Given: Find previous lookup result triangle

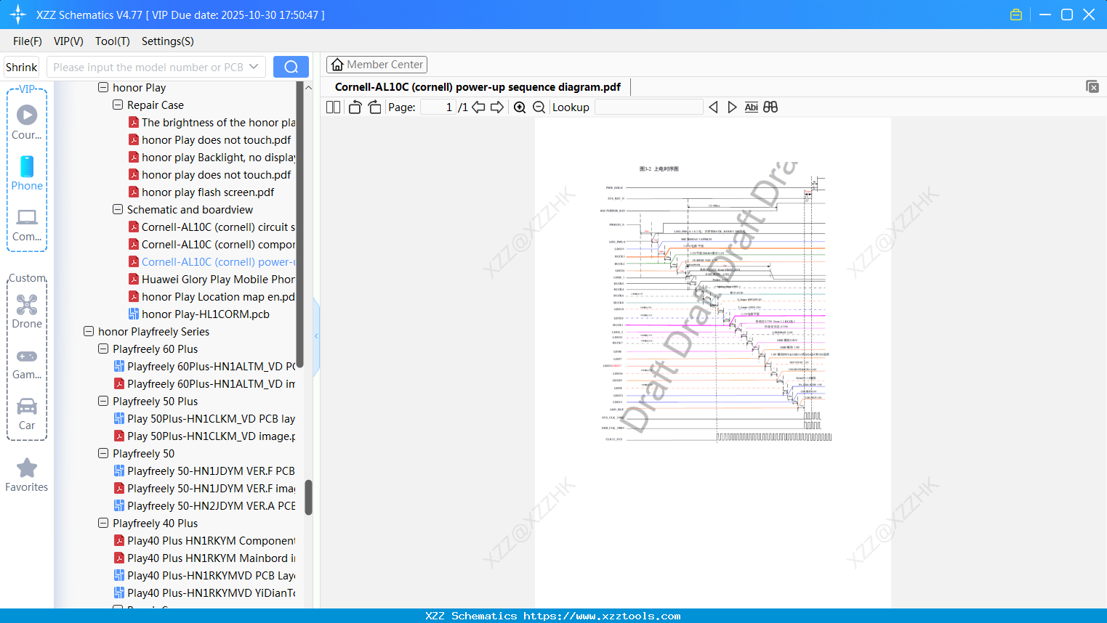Looking at the screenshot, I should (x=713, y=107).
